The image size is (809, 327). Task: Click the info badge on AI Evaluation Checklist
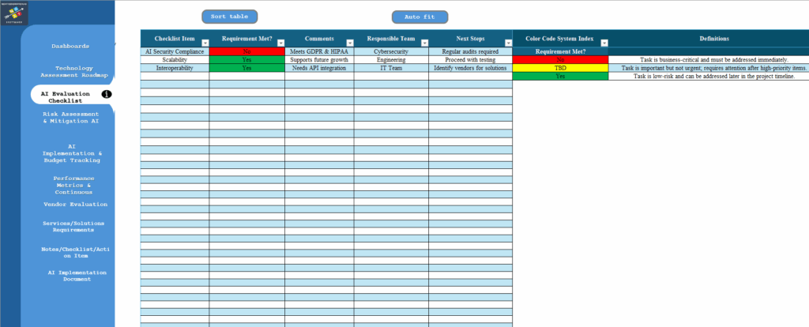tap(107, 94)
